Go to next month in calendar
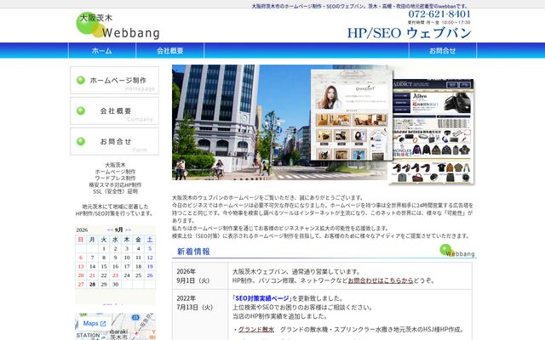 128,229
